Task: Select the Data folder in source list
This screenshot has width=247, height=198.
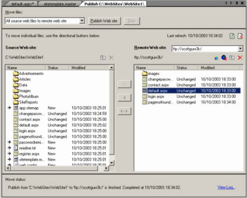Action: (20, 85)
